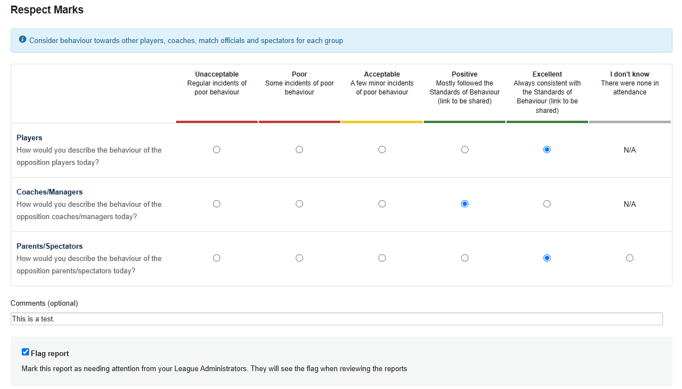Select Poor for Players
The height and width of the screenshot is (389, 682).
[300, 150]
